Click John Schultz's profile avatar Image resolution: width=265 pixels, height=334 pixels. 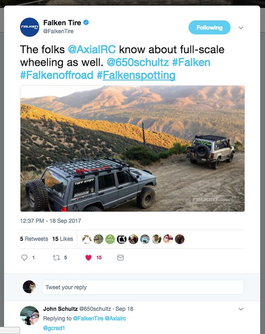[30, 315]
